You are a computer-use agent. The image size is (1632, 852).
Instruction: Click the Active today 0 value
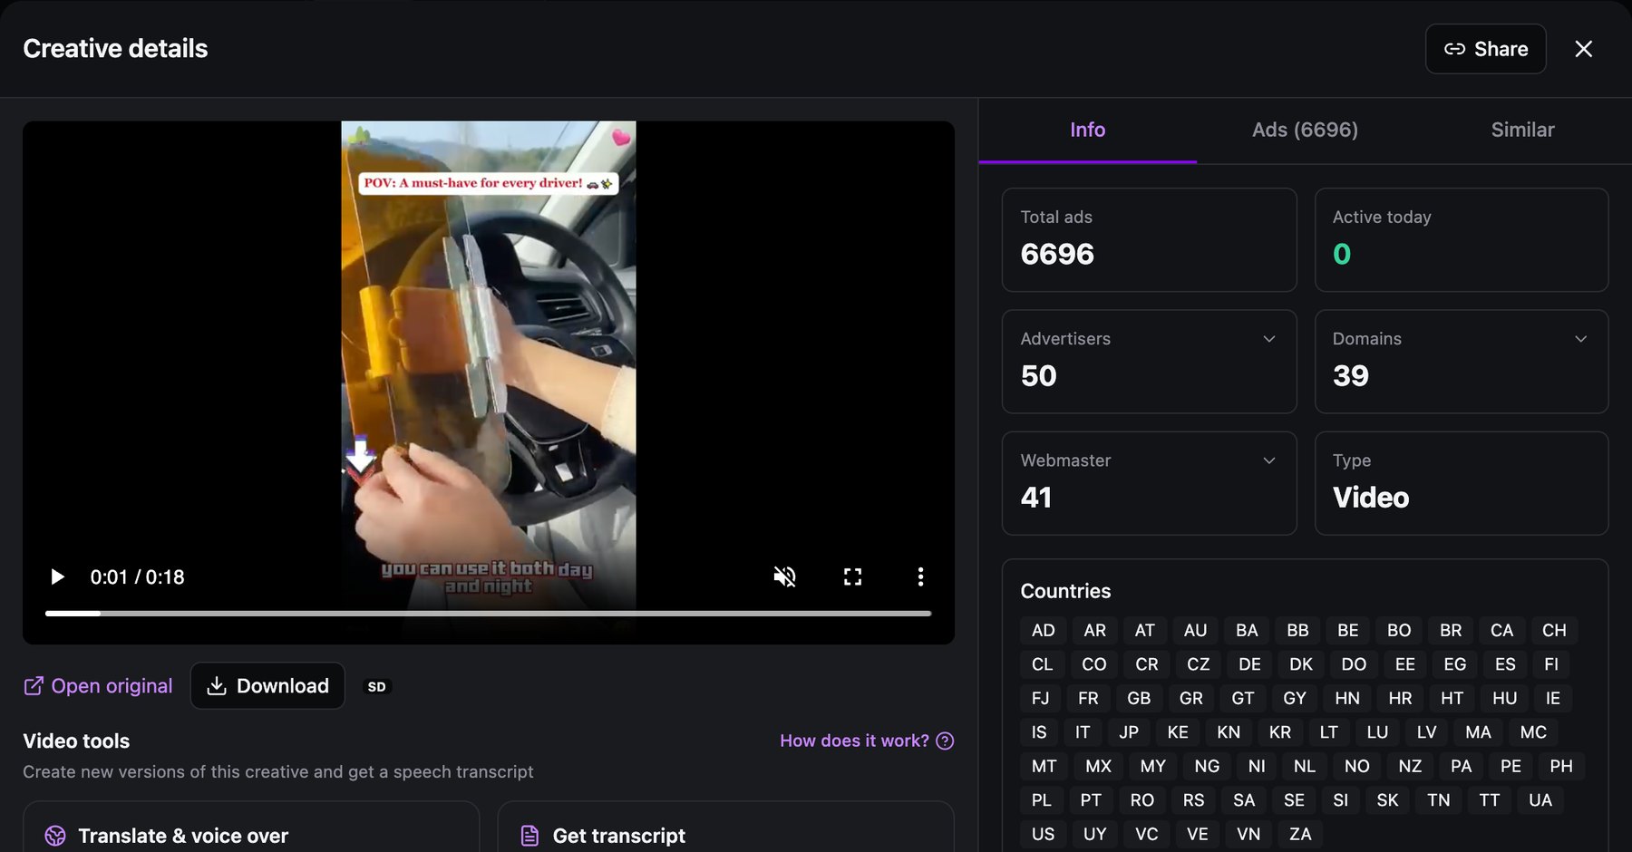coord(1342,254)
